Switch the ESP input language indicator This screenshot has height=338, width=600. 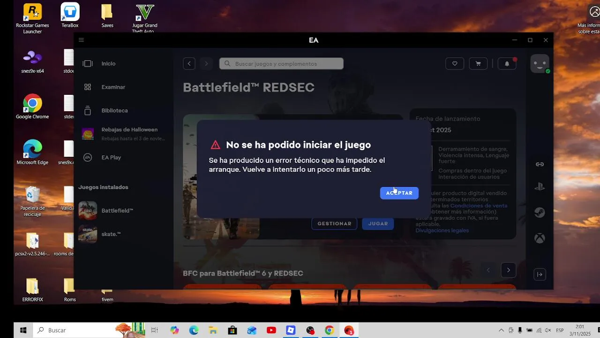560,330
